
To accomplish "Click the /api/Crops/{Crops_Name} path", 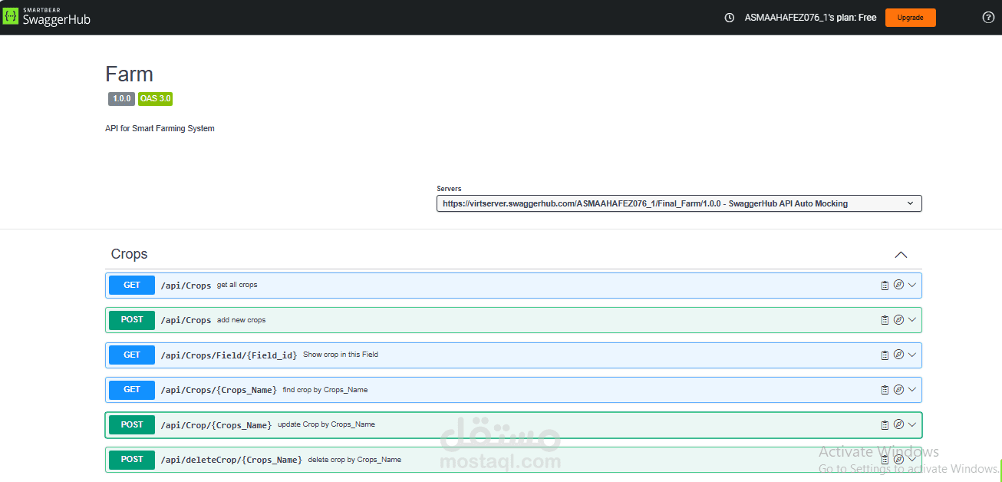I will tap(219, 390).
